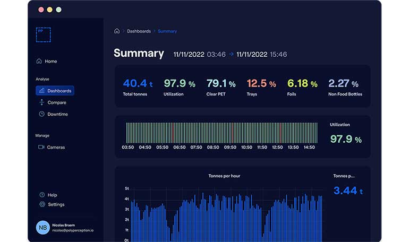Click the NB user avatar

[43, 228]
